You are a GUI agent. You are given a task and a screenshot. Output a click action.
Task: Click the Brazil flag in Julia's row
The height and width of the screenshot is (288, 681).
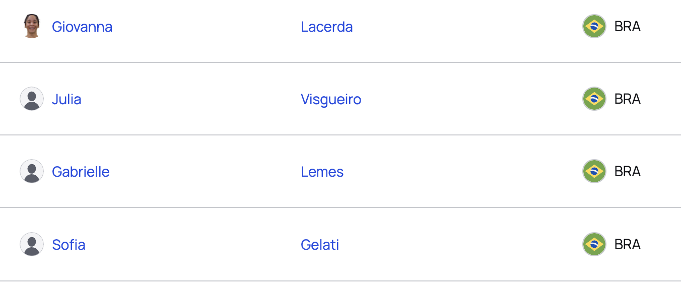coord(594,99)
